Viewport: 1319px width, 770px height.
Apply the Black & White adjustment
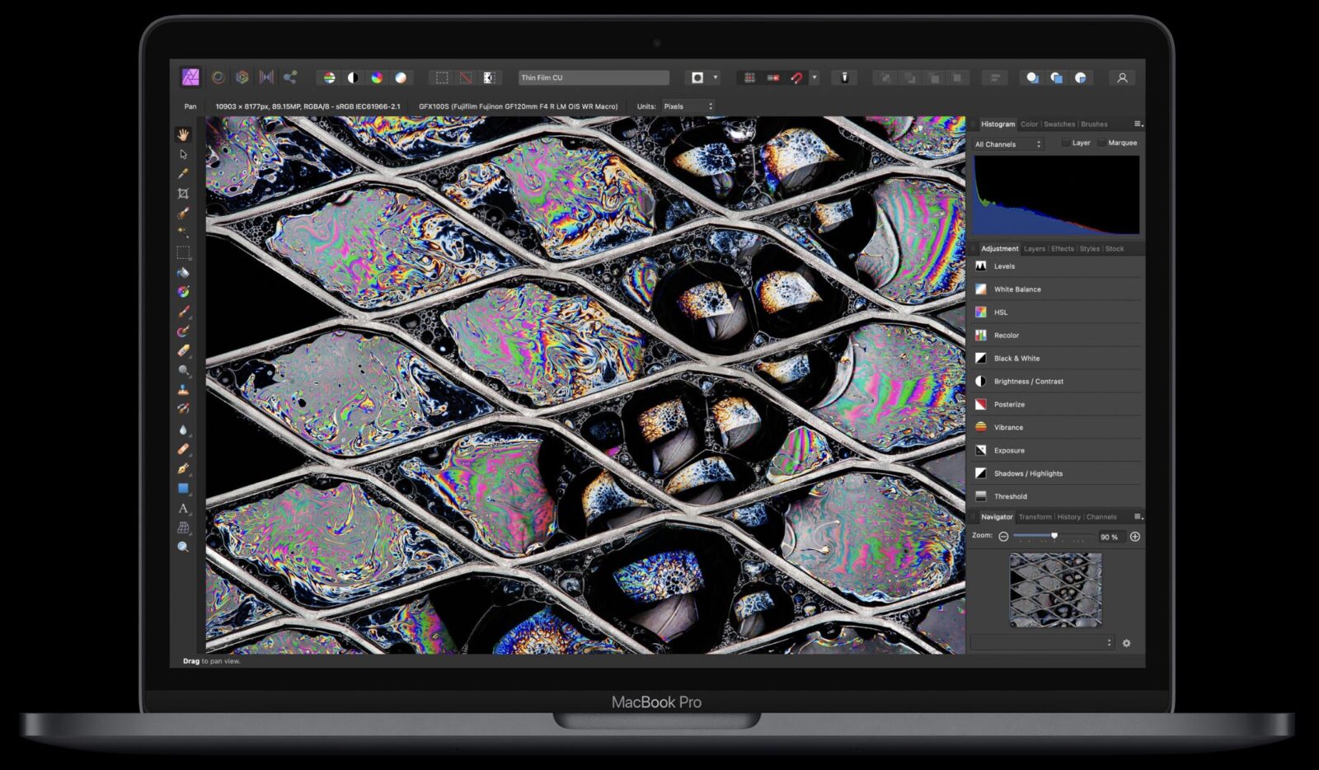(1016, 359)
